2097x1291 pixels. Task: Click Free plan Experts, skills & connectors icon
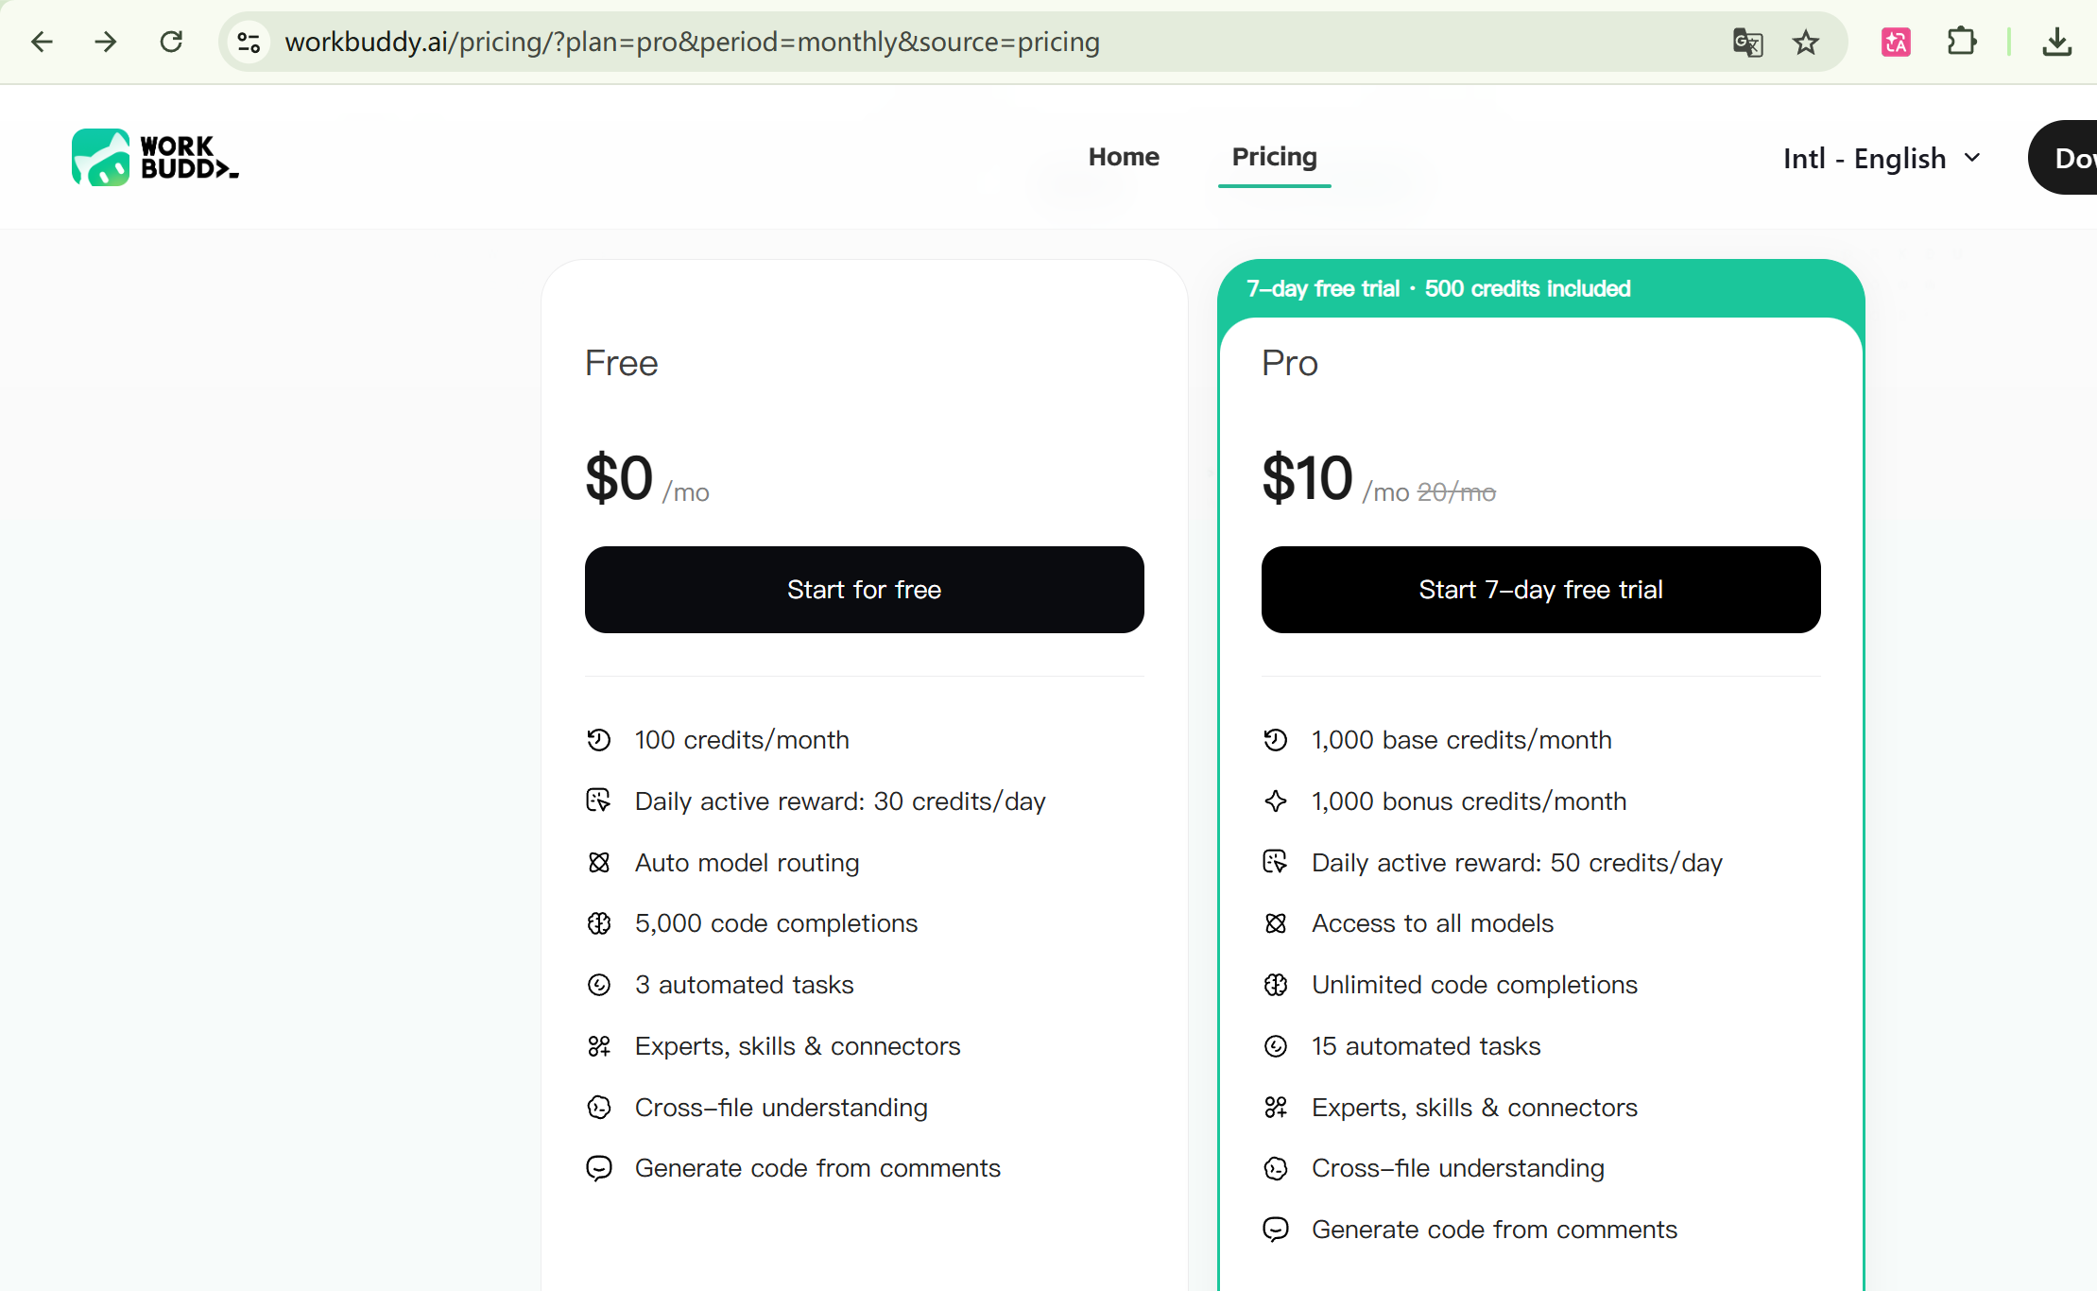(599, 1046)
